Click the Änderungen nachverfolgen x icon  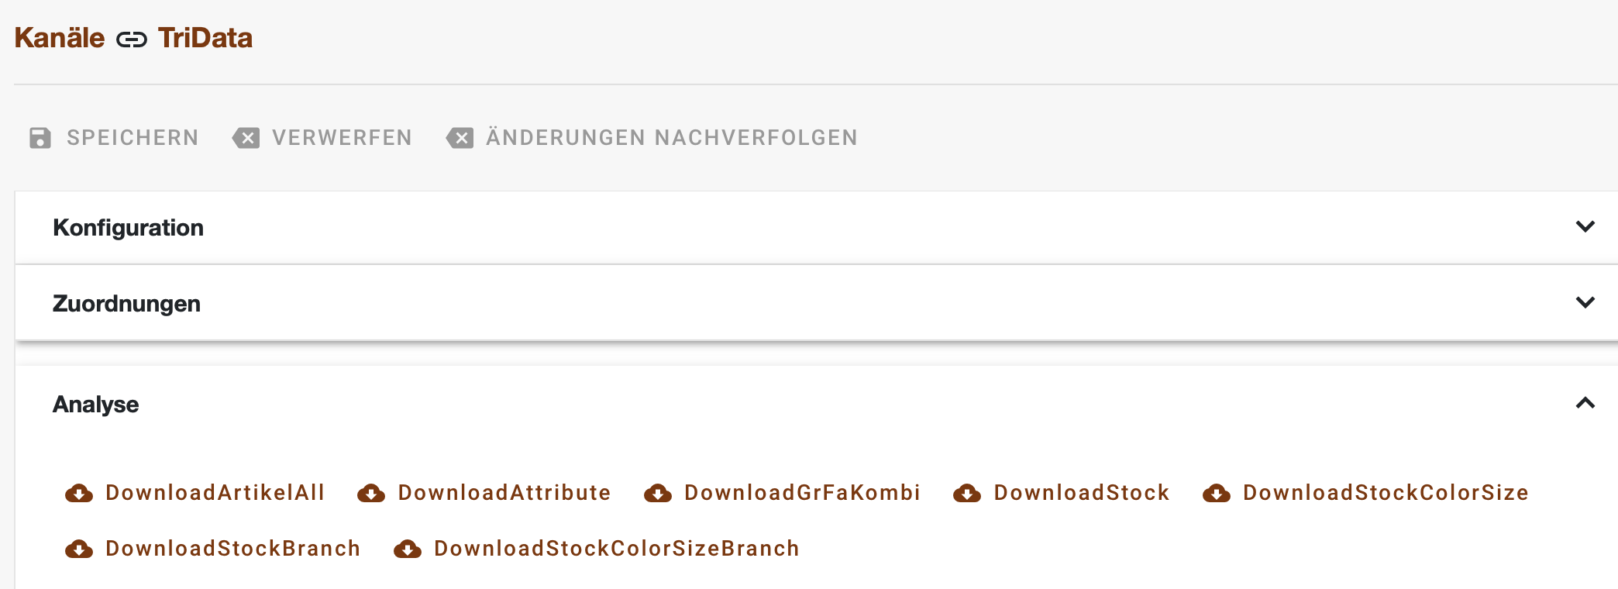(460, 138)
